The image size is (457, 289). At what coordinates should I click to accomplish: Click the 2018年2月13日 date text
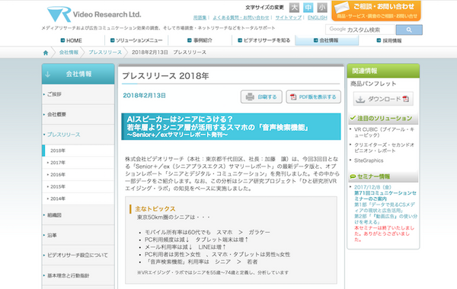pyautogui.click(x=144, y=96)
